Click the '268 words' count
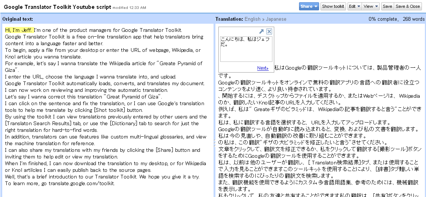This screenshot has height=197, width=426. click(x=413, y=19)
